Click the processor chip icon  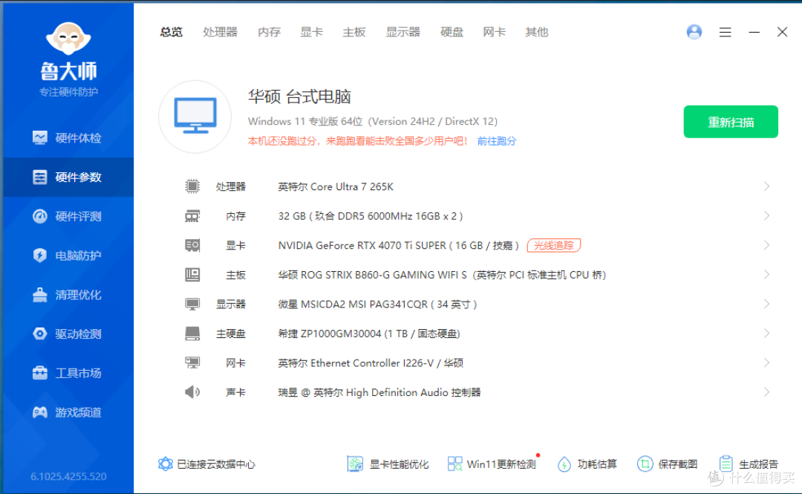coord(192,186)
